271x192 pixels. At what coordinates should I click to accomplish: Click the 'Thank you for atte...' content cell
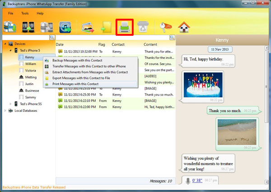[x=159, y=52]
